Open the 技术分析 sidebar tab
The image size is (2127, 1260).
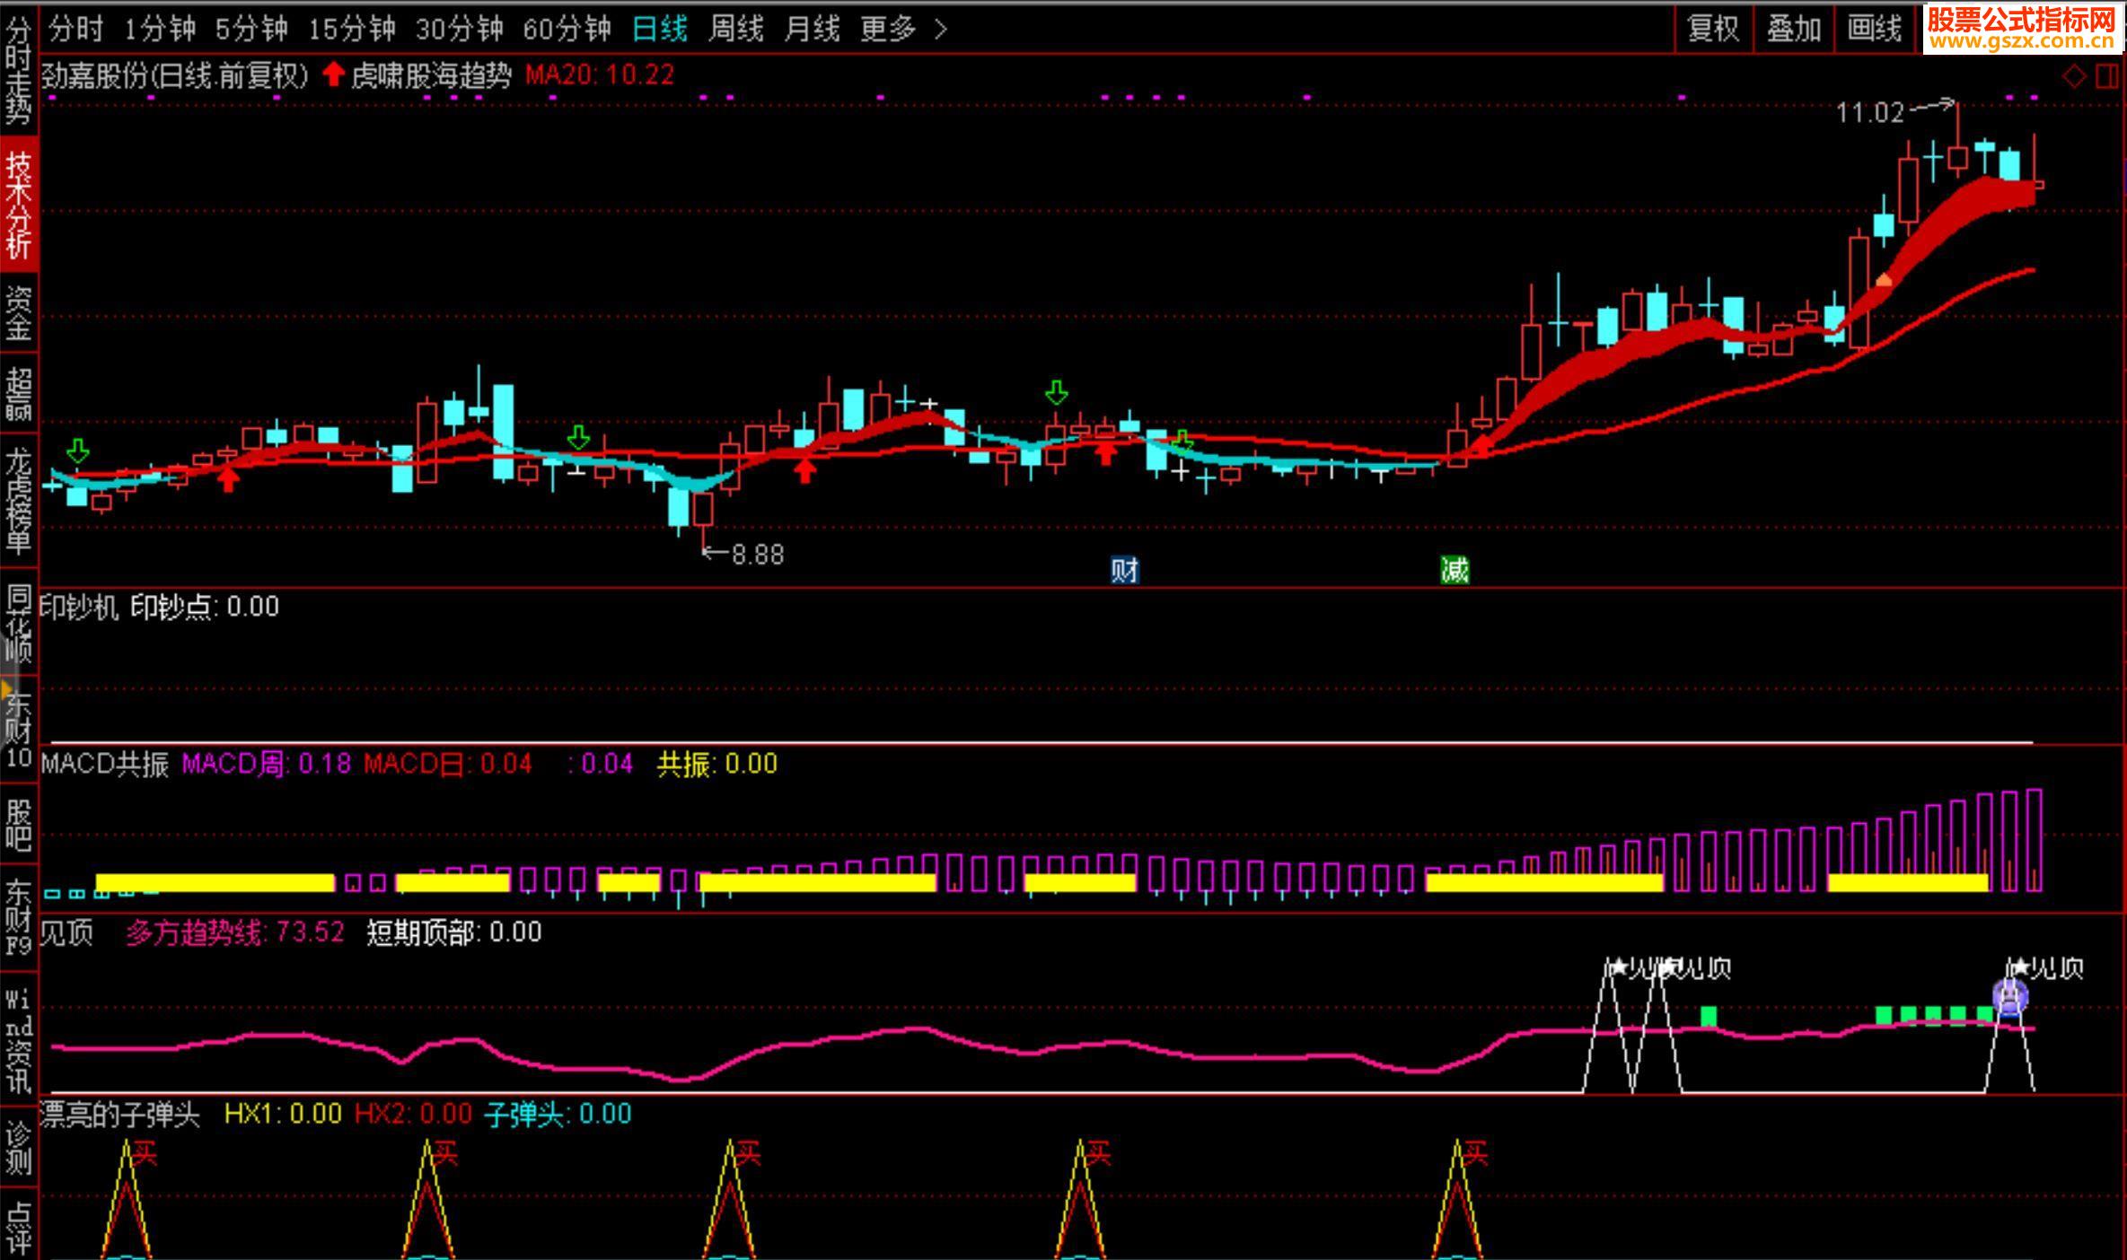point(19,203)
